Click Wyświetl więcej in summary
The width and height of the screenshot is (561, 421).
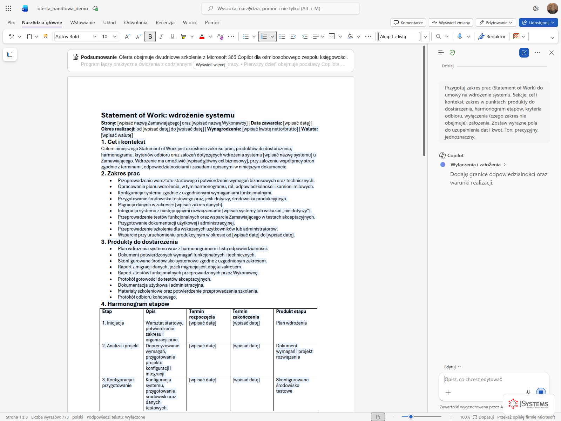tap(210, 65)
